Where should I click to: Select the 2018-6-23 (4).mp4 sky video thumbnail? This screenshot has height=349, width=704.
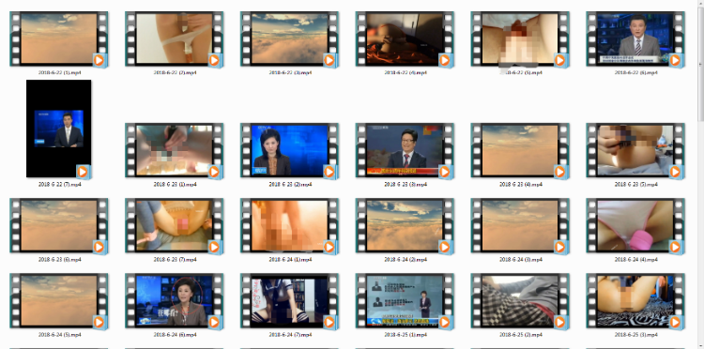[x=520, y=150]
